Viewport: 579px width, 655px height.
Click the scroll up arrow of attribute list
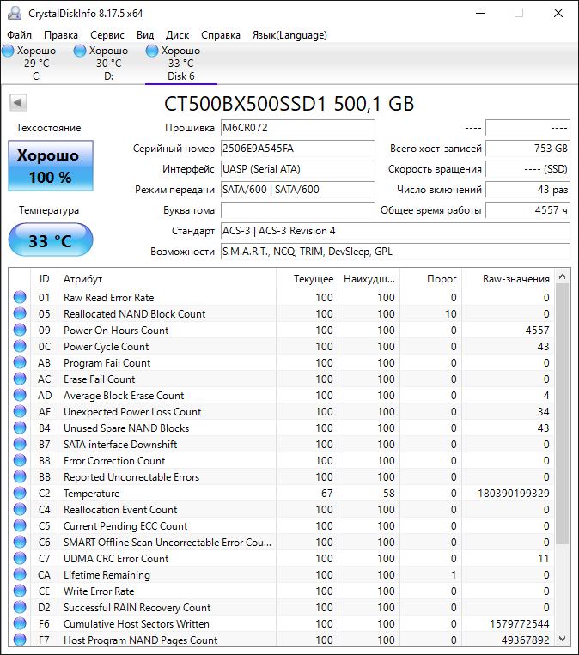(563, 276)
